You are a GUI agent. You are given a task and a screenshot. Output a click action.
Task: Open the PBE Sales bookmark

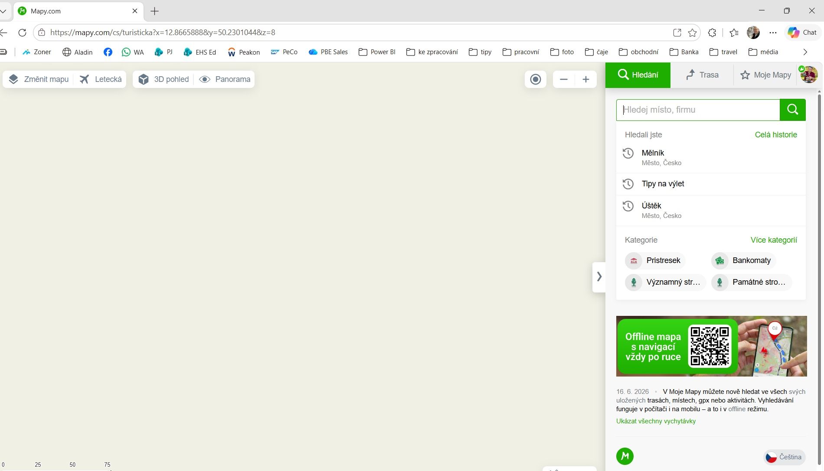click(x=328, y=52)
